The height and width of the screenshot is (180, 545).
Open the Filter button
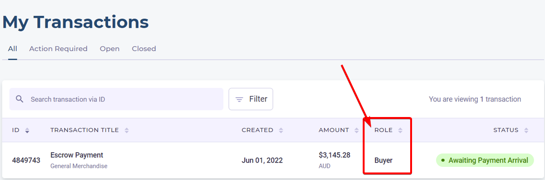click(x=250, y=99)
